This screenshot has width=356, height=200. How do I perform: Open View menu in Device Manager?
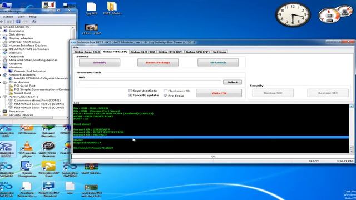click(x=21, y=17)
